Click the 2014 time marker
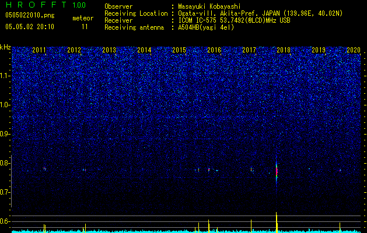The image size is (367, 233). point(144,50)
